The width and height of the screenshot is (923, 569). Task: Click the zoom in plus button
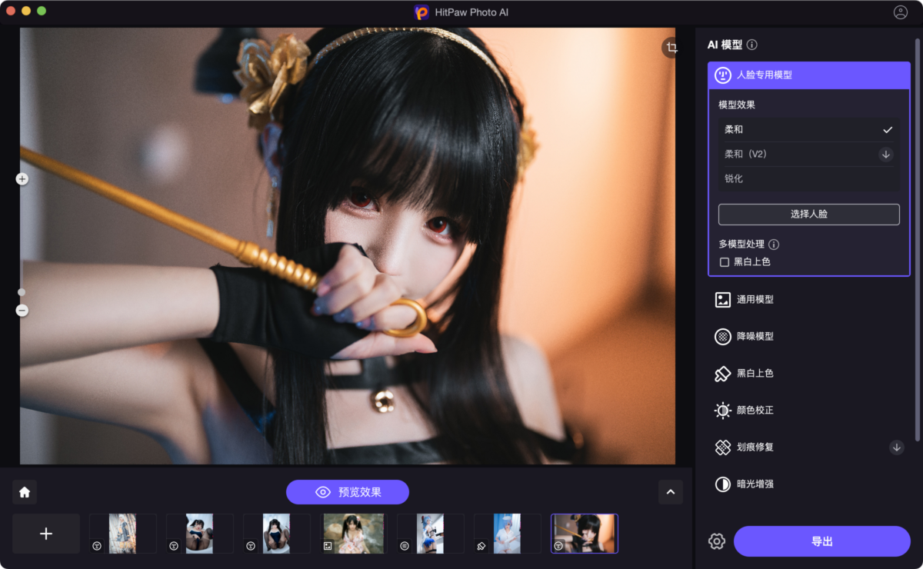(x=22, y=178)
